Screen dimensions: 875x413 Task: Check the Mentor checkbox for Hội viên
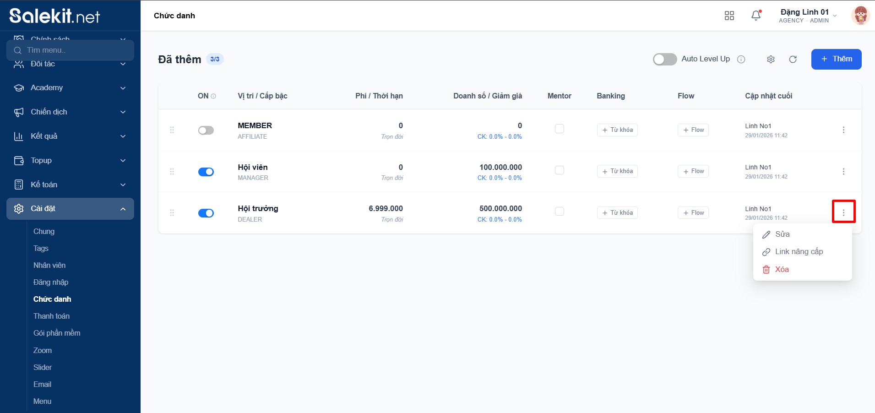pyautogui.click(x=559, y=170)
